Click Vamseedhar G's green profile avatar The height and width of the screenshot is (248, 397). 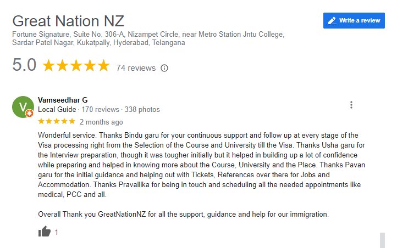[23, 106]
